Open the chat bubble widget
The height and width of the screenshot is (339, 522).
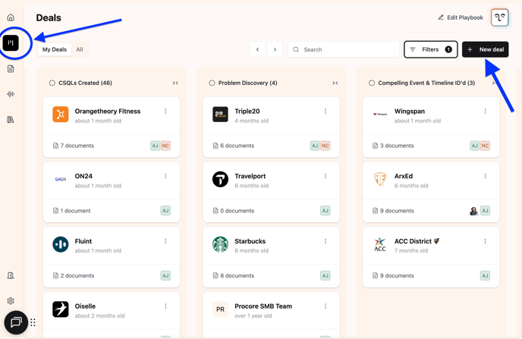point(15,323)
